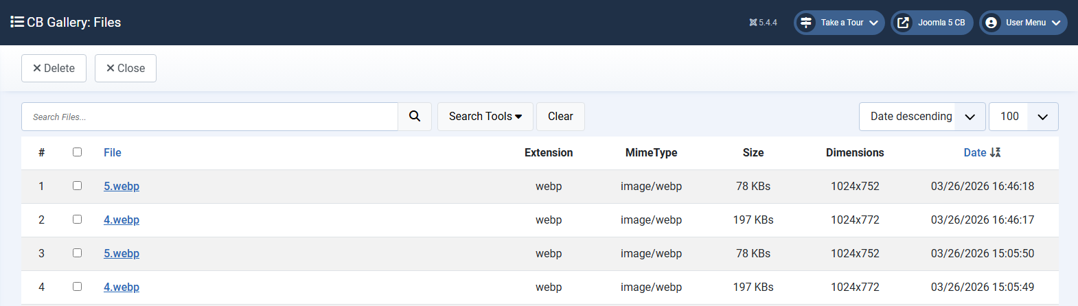
Task: Click the Take a Tour signpost icon
Action: click(x=806, y=23)
